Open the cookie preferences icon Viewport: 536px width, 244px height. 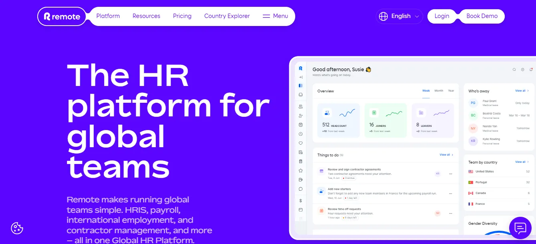(17, 228)
